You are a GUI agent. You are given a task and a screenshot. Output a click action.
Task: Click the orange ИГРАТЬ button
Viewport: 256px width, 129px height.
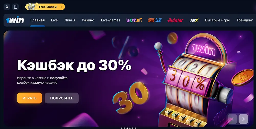pyautogui.click(x=29, y=98)
